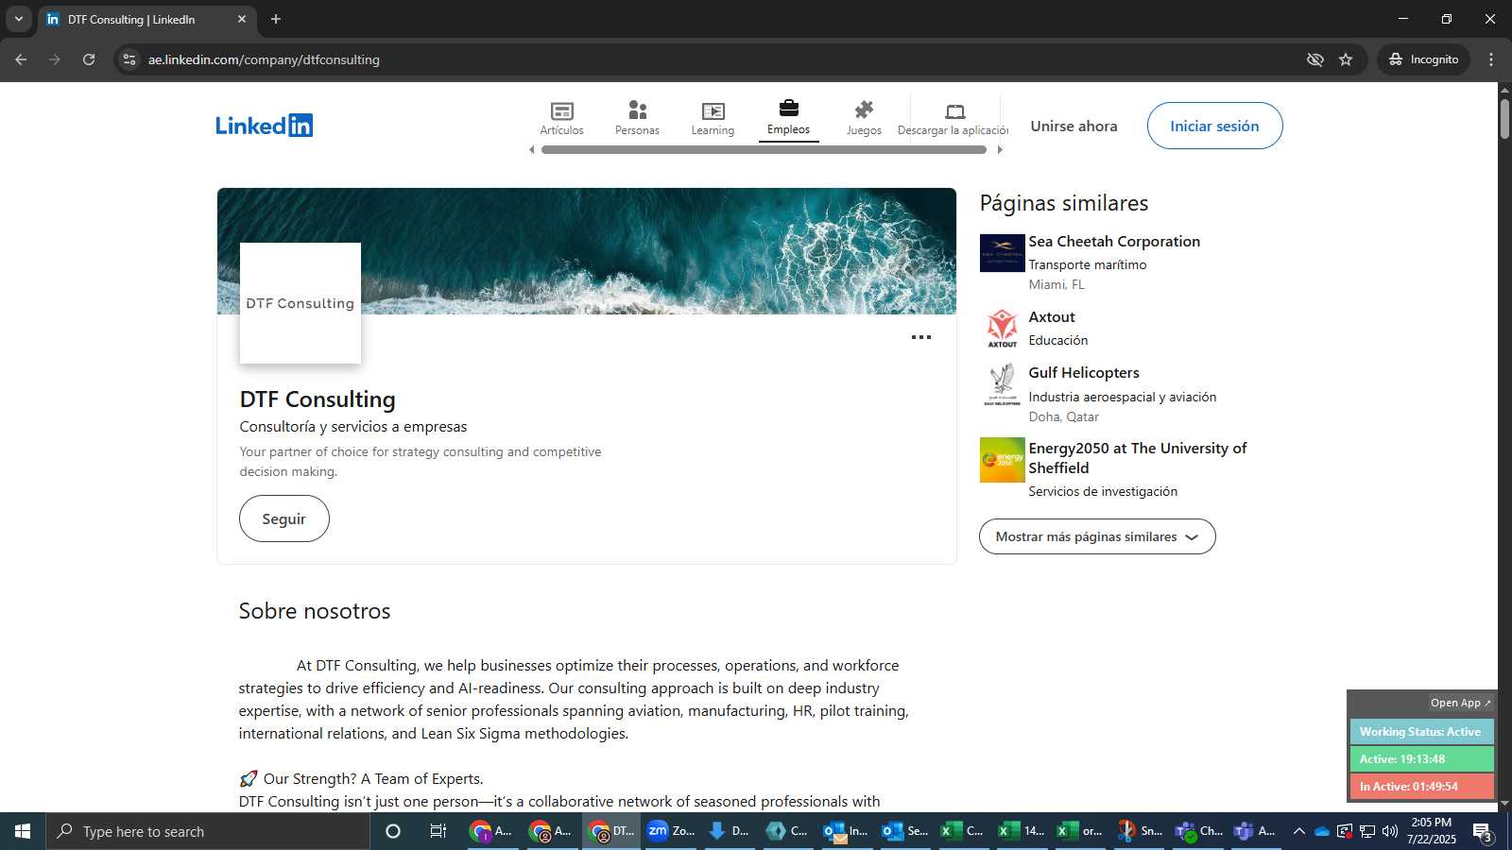
Task: Click the third-party cookies blocked eye icon
Action: coord(1314,59)
